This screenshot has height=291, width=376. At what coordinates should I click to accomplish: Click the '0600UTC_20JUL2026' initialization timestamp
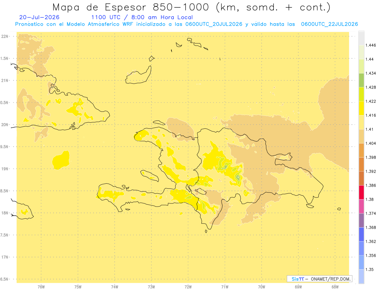tap(214, 24)
